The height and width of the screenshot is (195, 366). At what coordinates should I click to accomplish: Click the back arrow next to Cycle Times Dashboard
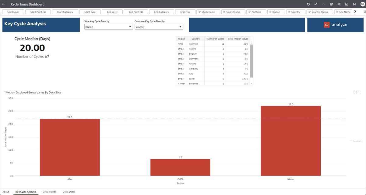coord(4,4)
